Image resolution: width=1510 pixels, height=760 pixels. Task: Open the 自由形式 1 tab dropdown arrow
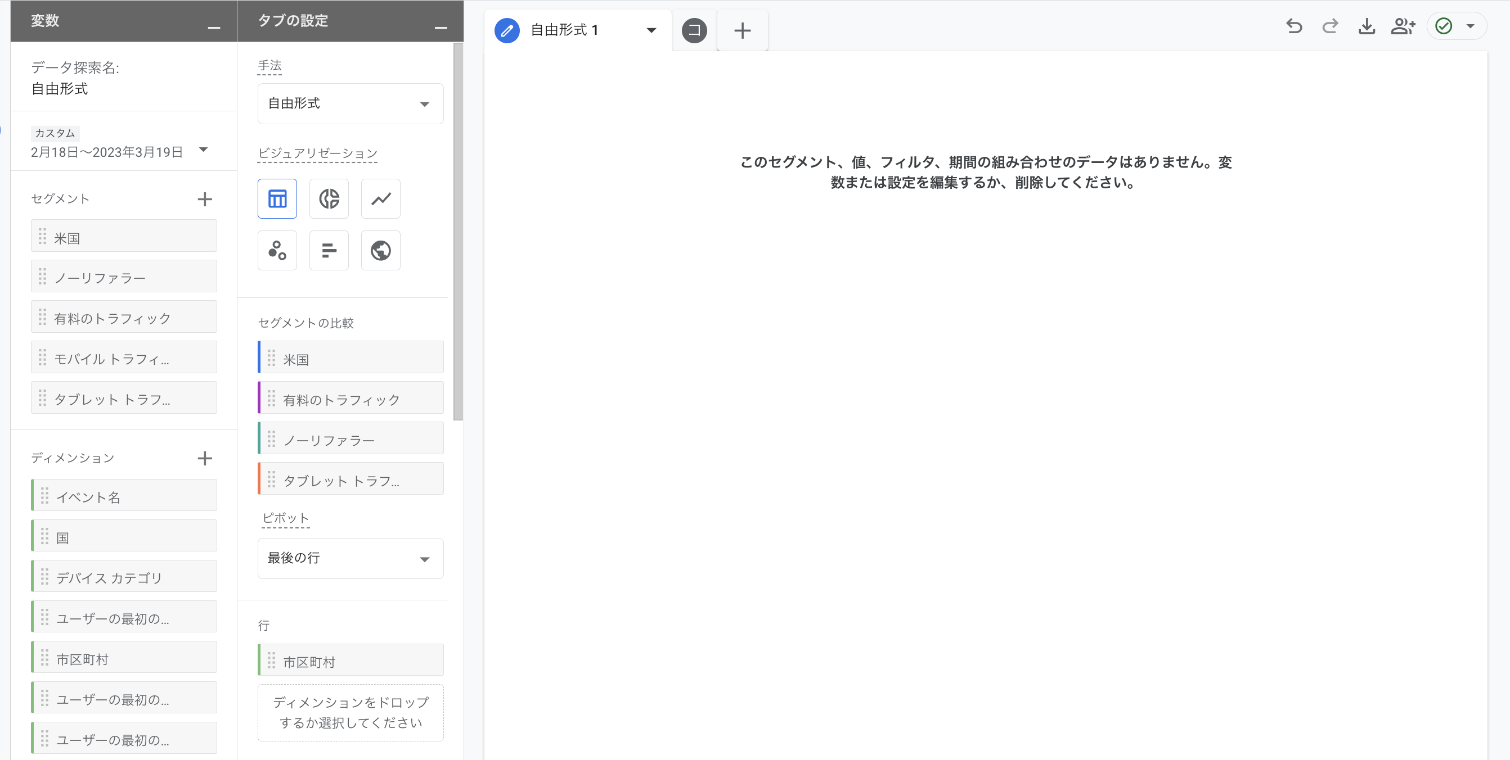coord(651,30)
